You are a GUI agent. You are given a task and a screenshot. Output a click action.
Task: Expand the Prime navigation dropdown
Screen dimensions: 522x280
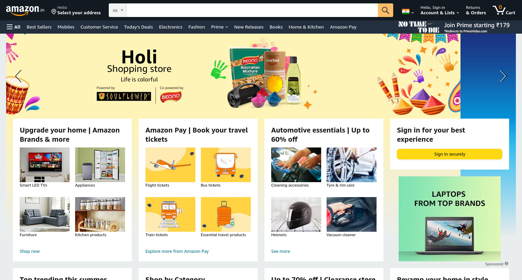[220, 27]
